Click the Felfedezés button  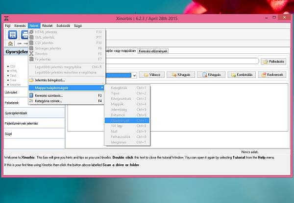tap(273, 61)
